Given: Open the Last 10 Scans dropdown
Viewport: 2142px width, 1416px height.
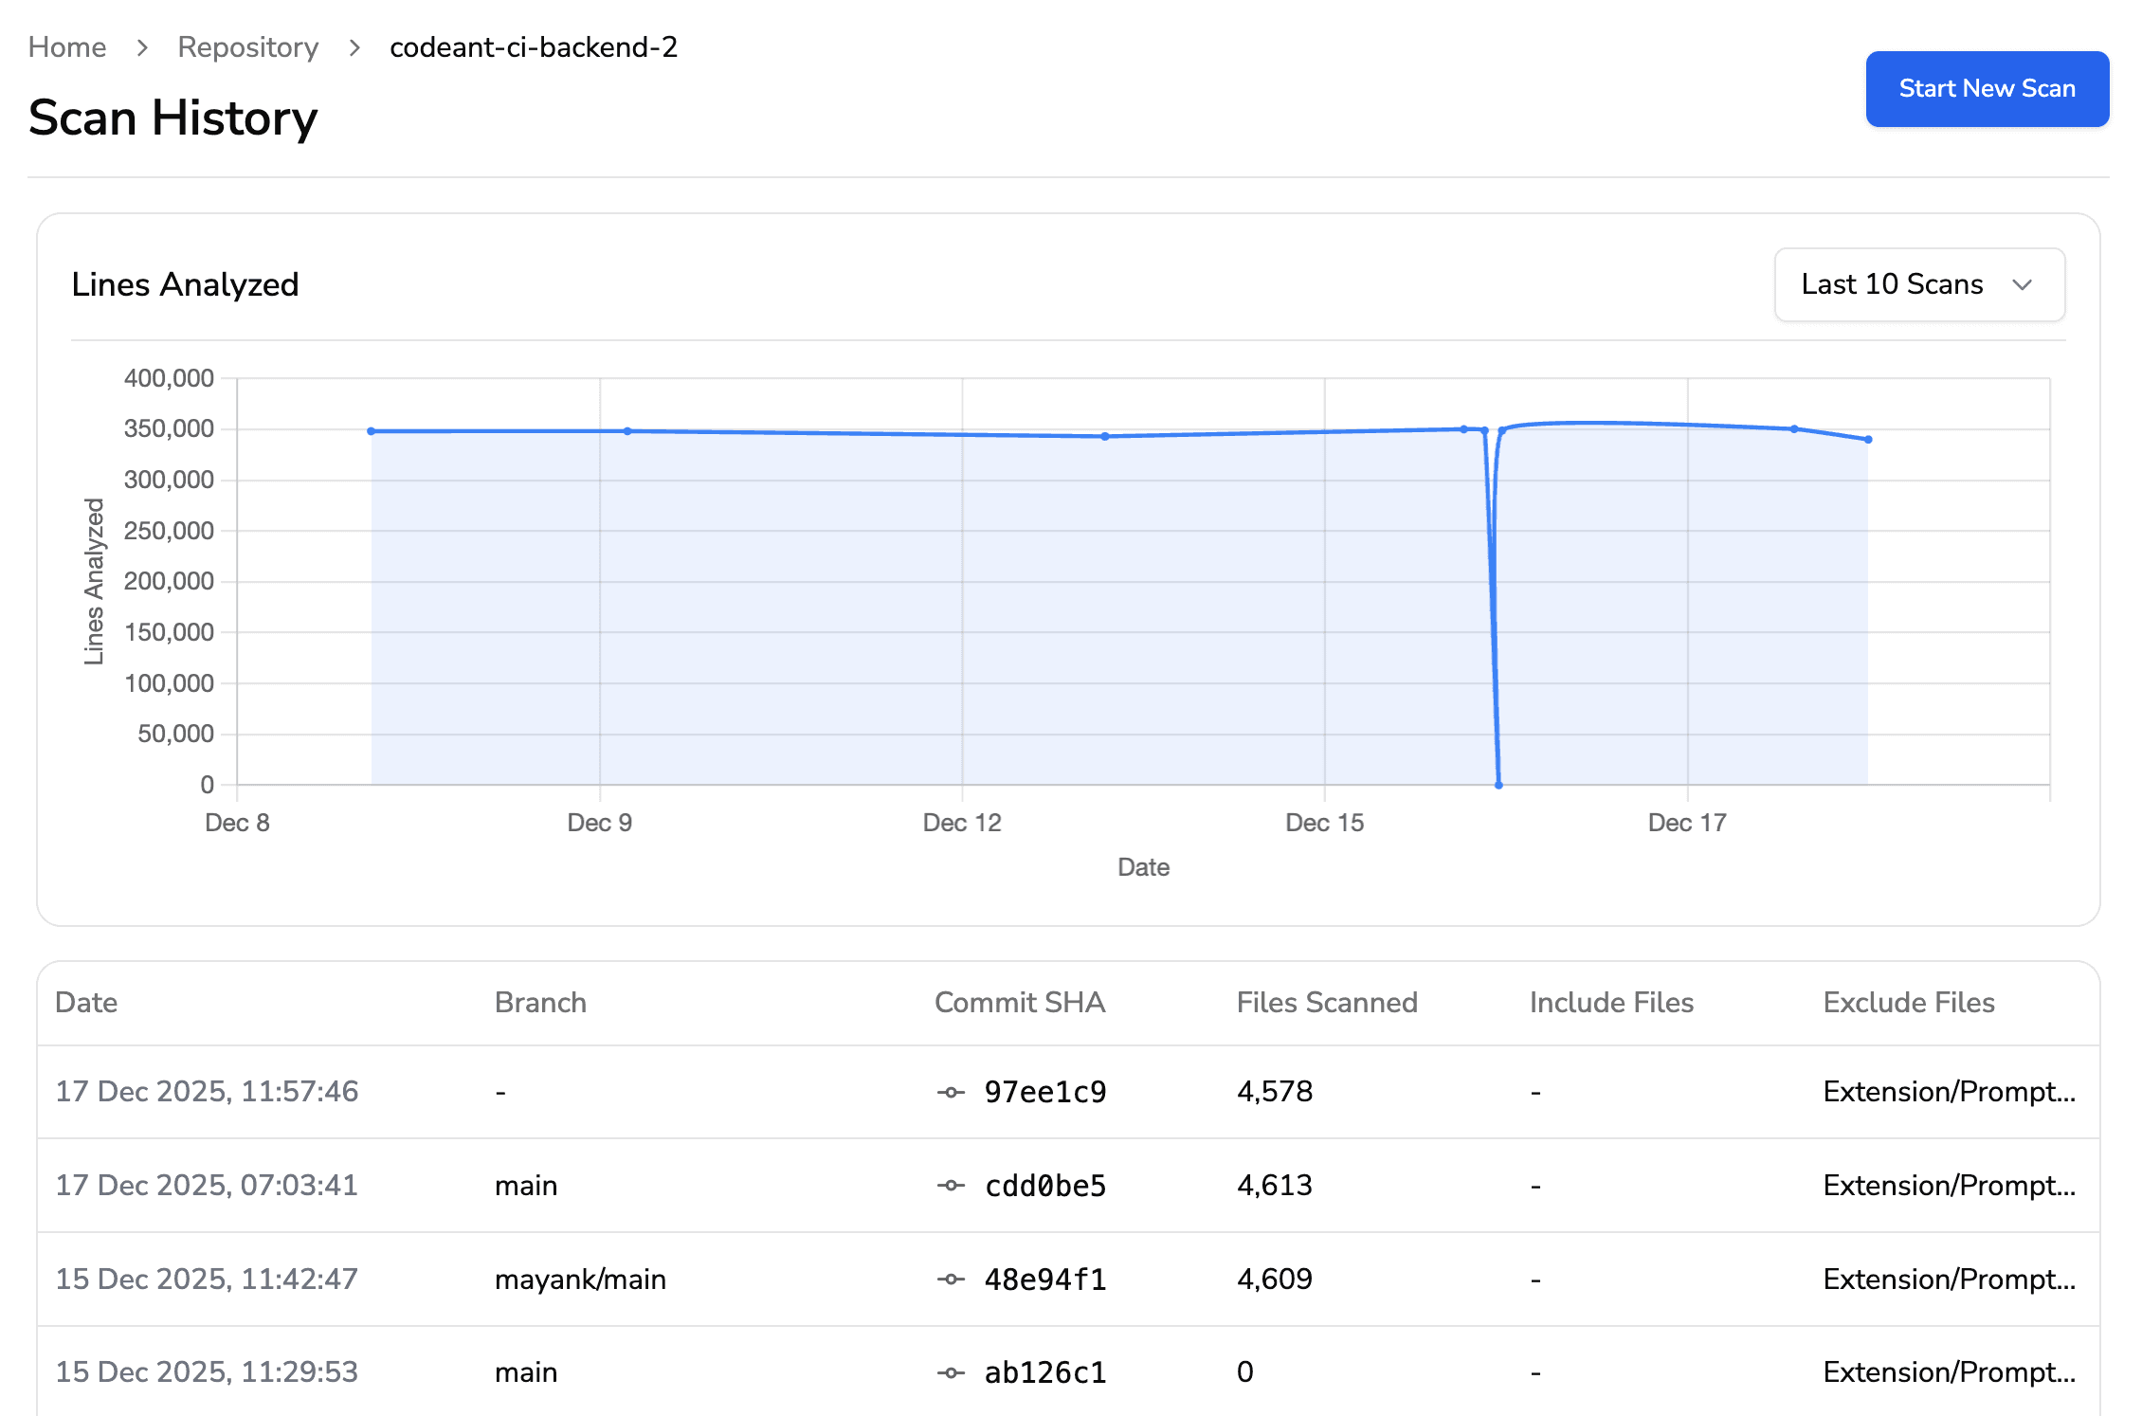Looking at the screenshot, I should coord(1918,284).
